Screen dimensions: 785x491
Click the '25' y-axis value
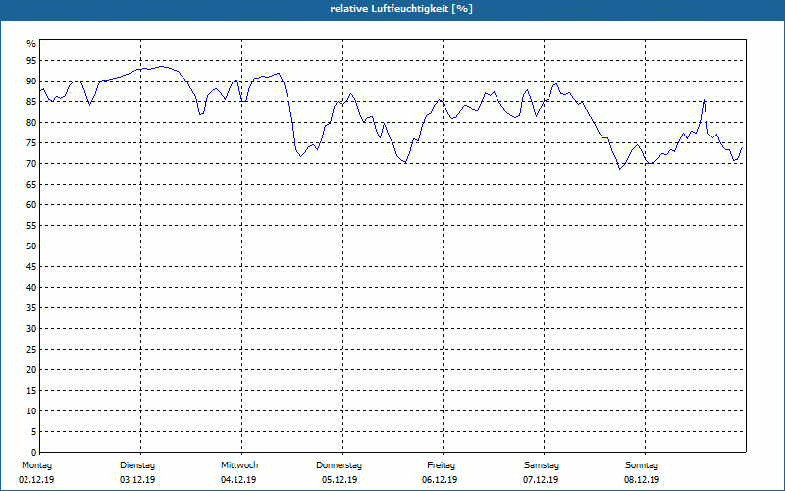[x=31, y=350]
